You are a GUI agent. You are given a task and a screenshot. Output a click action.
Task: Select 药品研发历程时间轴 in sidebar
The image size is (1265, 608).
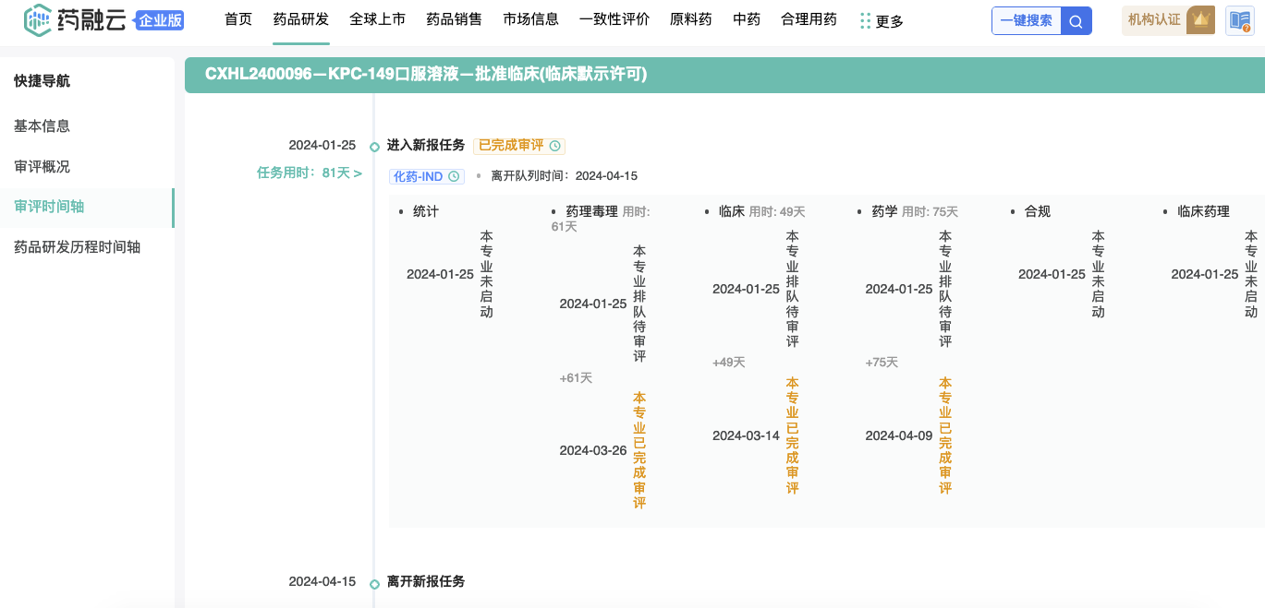coord(78,247)
